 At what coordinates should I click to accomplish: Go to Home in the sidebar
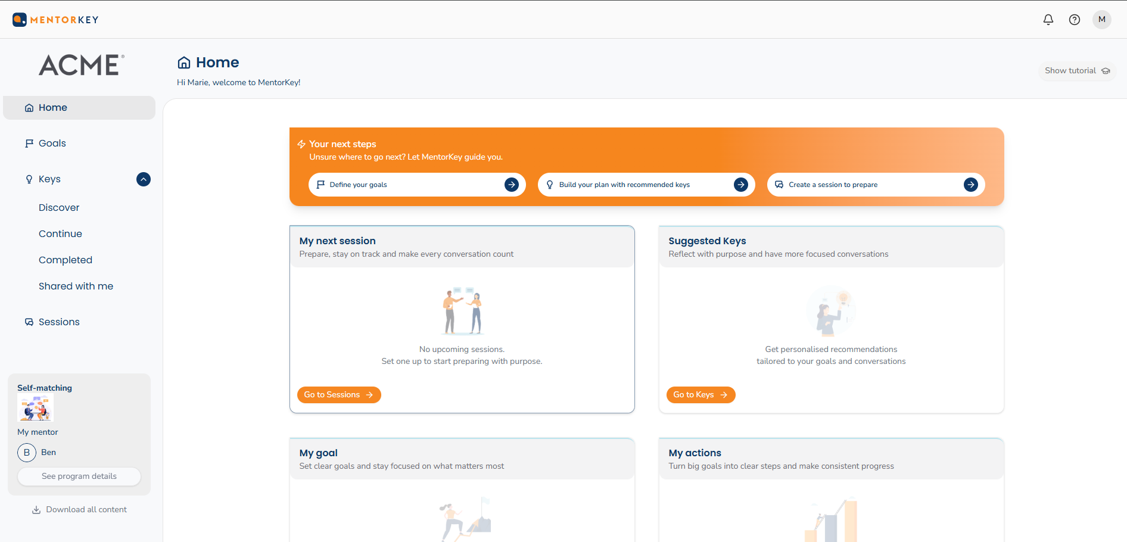click(x=79, y=108)
